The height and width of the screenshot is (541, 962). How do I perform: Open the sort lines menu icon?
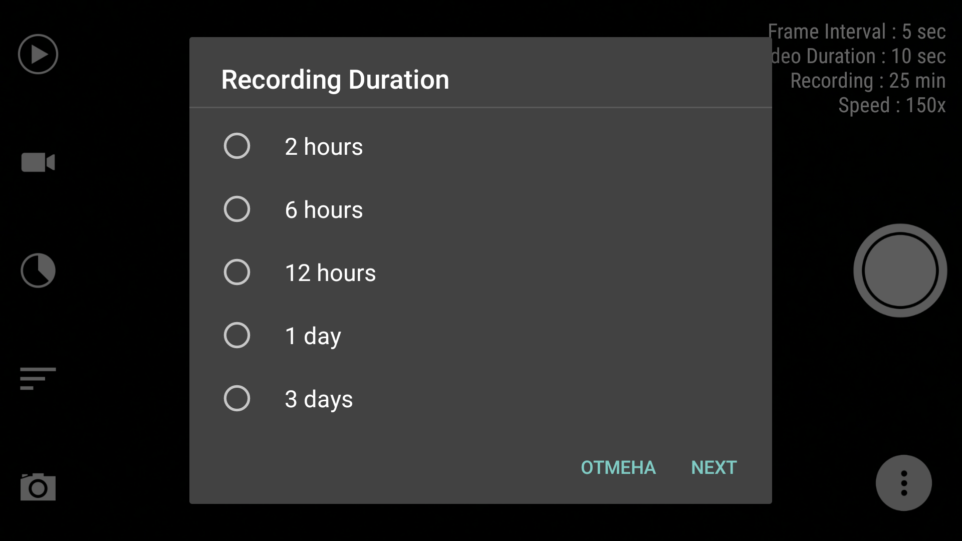pos(38,379)
